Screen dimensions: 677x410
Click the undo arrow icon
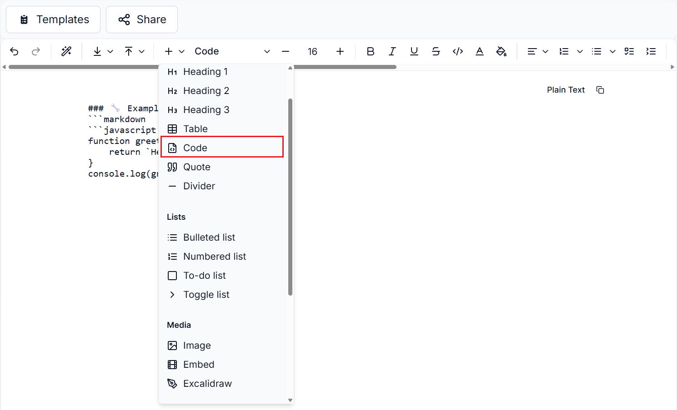14,51
